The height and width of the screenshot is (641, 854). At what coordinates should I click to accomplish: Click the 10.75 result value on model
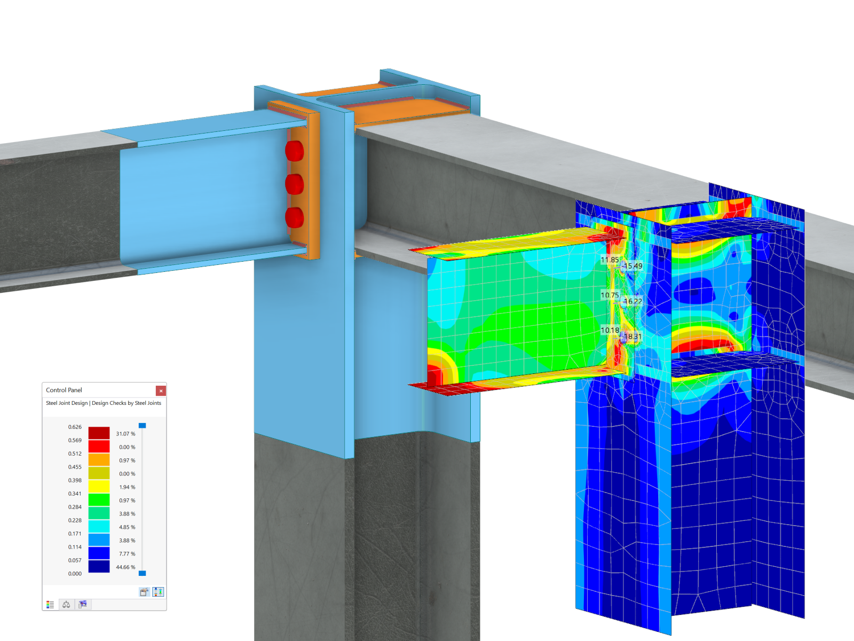point(610,295)
